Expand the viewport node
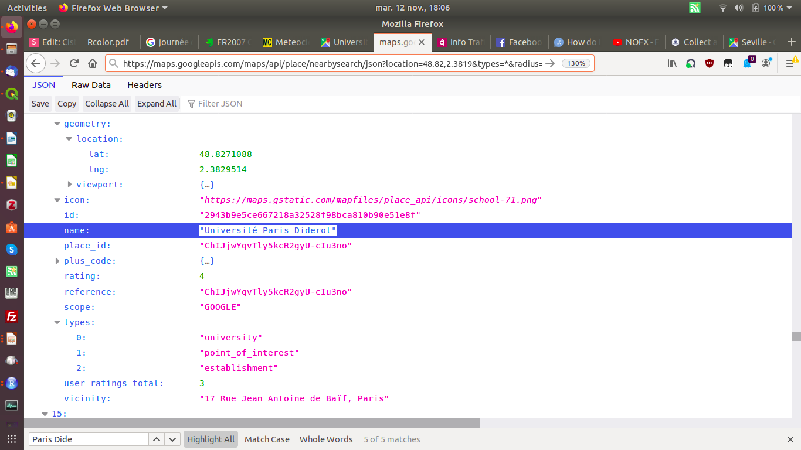801x450 pixels. click(70, 185)
